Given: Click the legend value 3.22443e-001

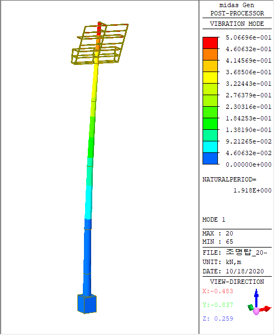Looking at the screenshot, I should (x=249, y=84).
